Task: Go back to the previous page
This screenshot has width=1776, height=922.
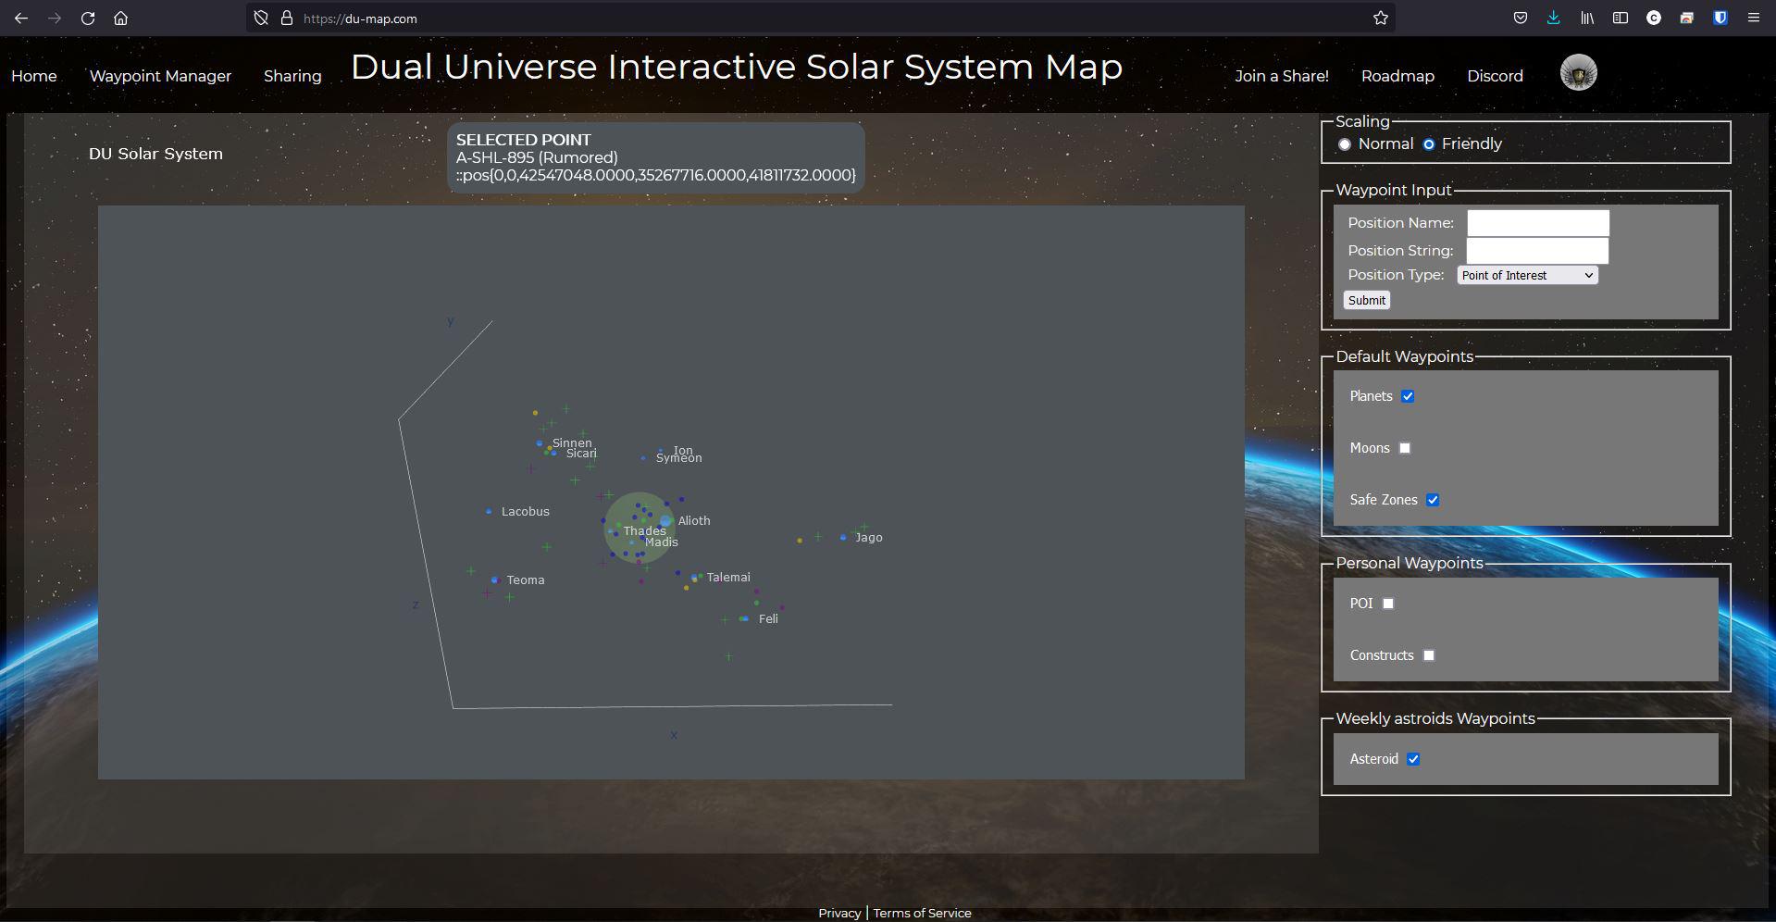Action: [21, 18]
